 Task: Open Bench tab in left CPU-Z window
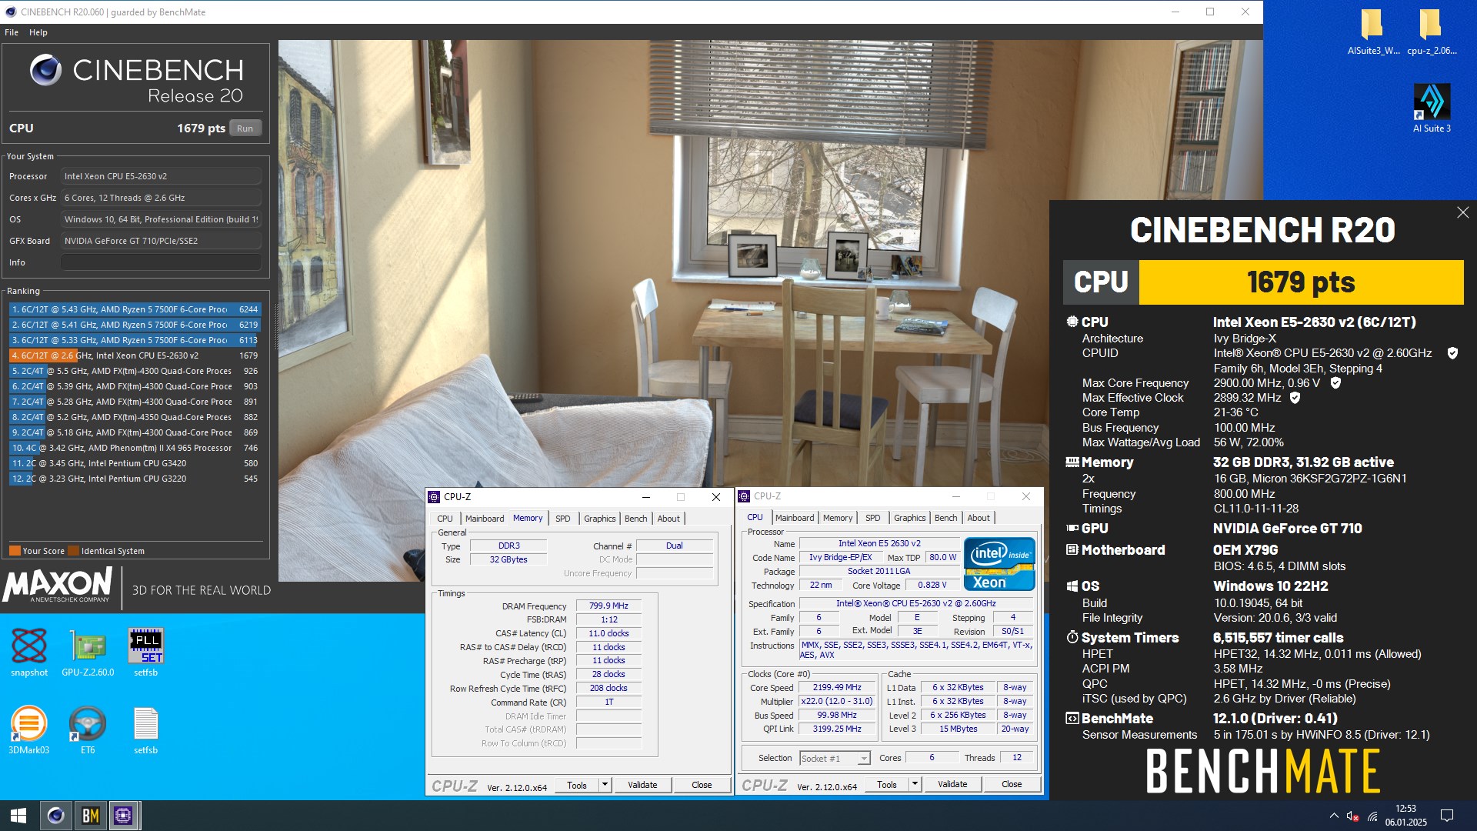[635, 519]
